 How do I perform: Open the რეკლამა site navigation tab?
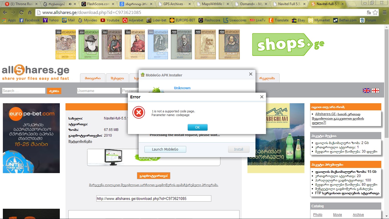[267, 78]
